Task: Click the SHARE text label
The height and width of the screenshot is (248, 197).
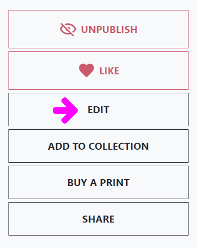Action: click(x=98, y=219)
